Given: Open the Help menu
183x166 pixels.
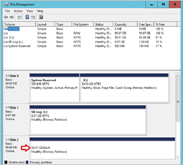Looking at the screenshot, I should [40, 11].
